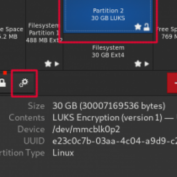
Task: Click unlocked padlock icon in Partition 2 block
Action: pos(146,27)
